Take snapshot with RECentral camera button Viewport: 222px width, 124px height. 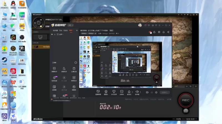(186, 111)
